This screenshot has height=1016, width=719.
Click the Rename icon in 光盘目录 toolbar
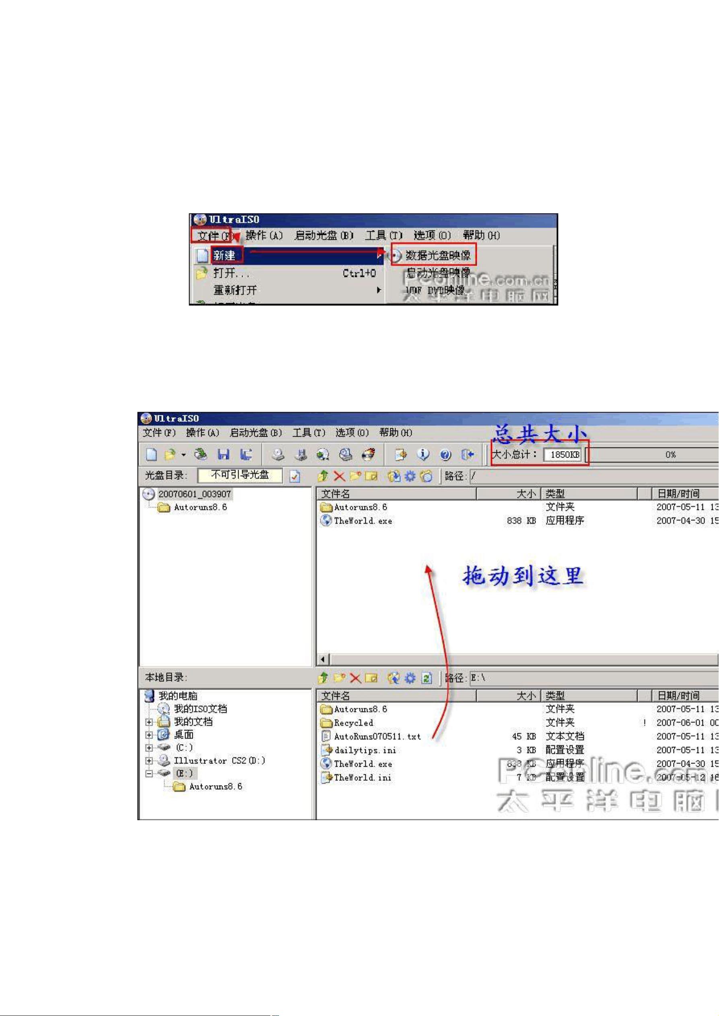(371, 476)
